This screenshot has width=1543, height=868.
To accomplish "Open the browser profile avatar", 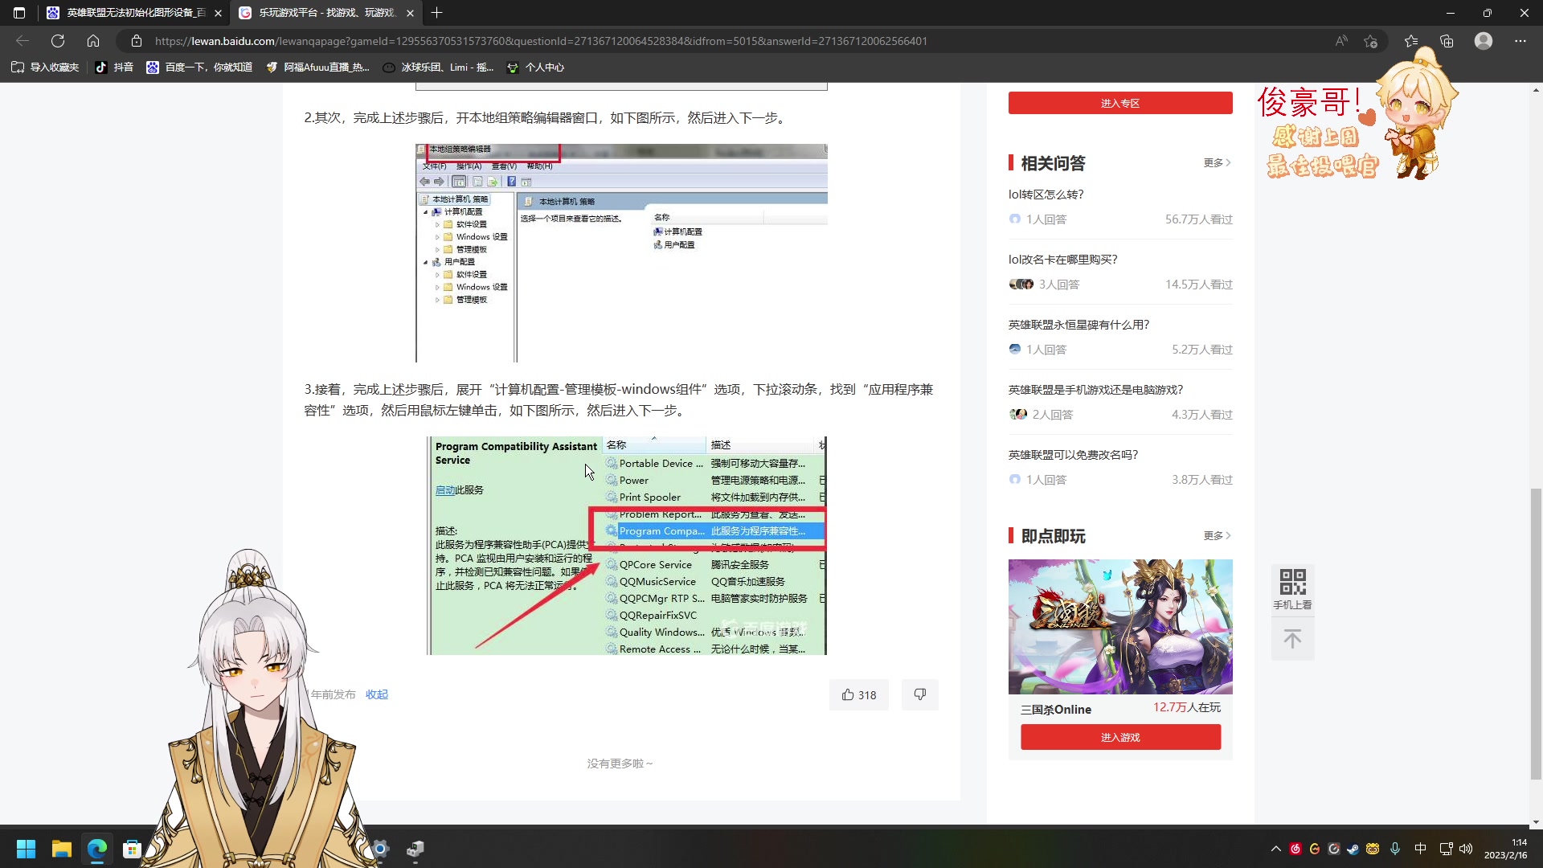I will (x=1484, y=41).
